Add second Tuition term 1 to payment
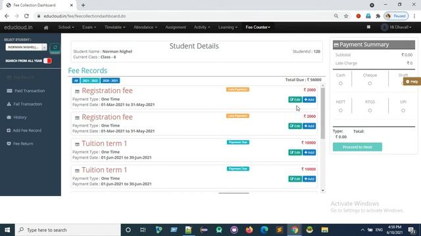 pos(309,179)
